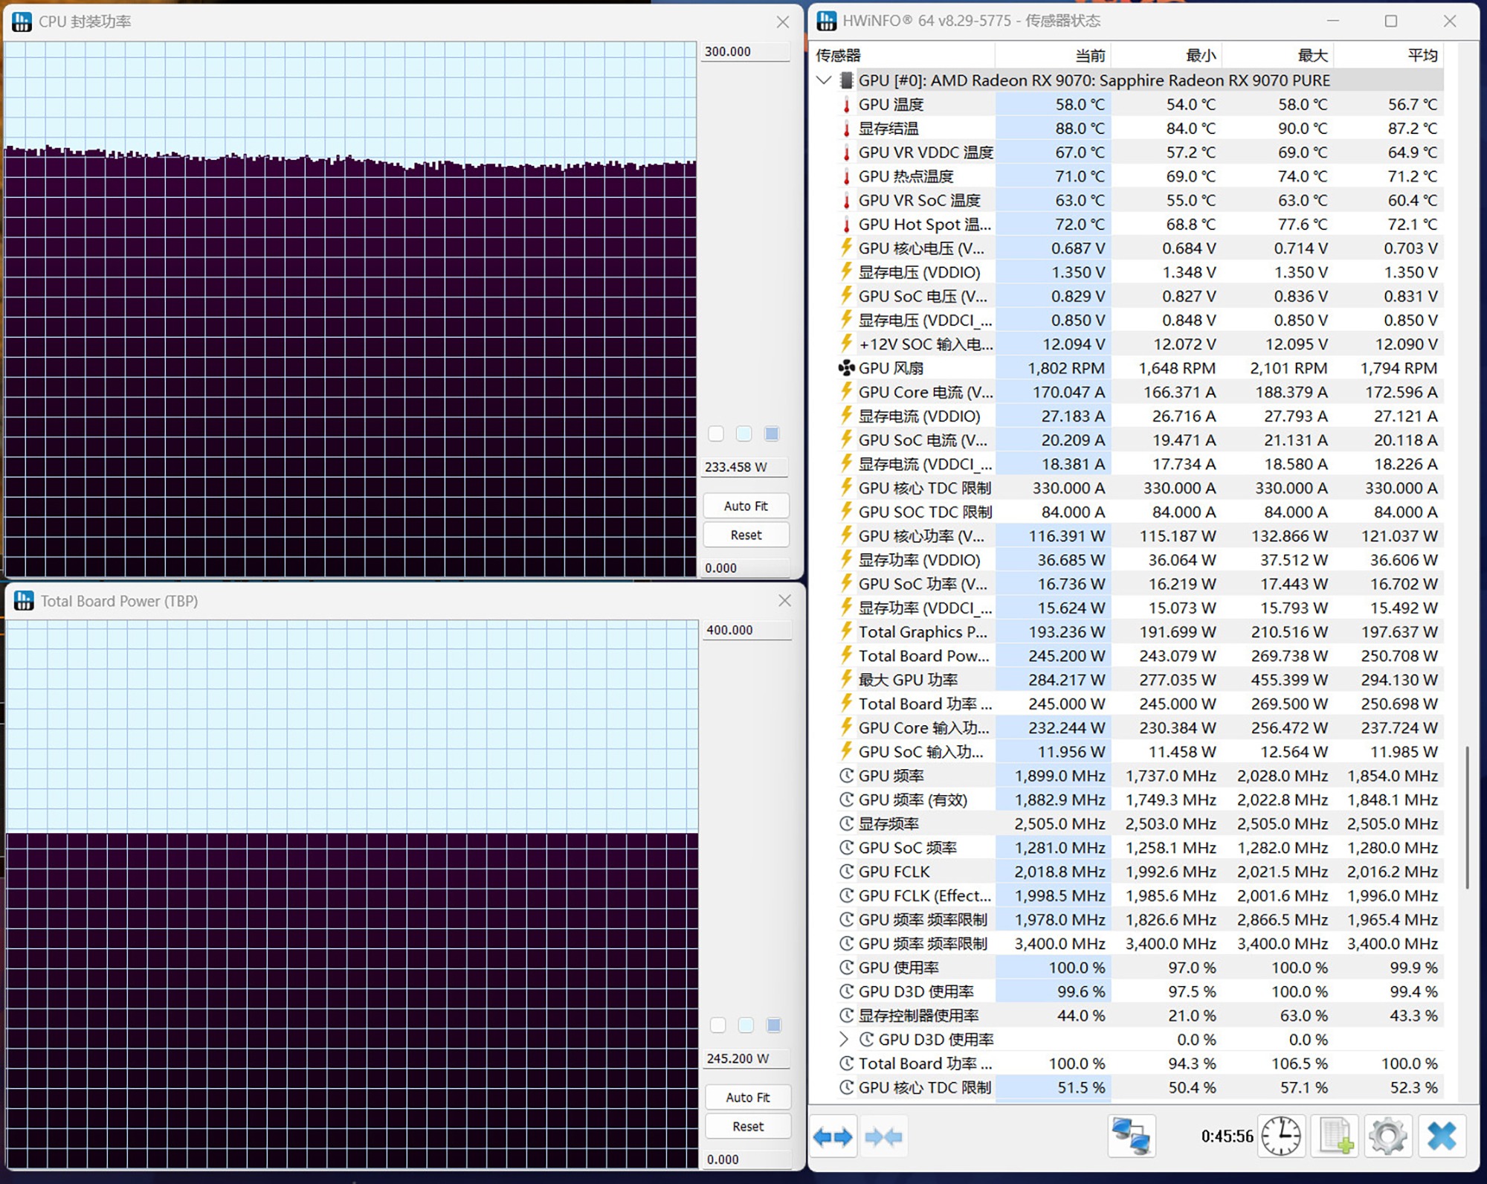Click the 平均 column header
Viewport: 1487px width, 1184px height.
click(1422, 56)
